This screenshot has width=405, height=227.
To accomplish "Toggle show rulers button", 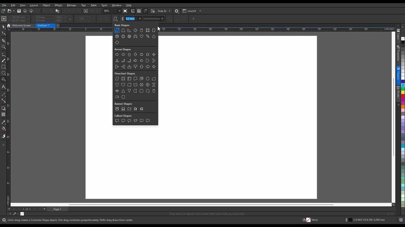I will 133,11.
